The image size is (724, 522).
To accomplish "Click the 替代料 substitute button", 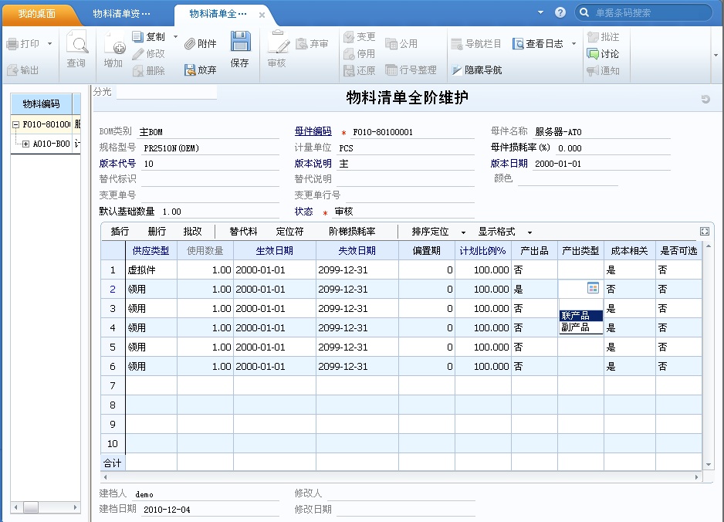I will 243,232.
